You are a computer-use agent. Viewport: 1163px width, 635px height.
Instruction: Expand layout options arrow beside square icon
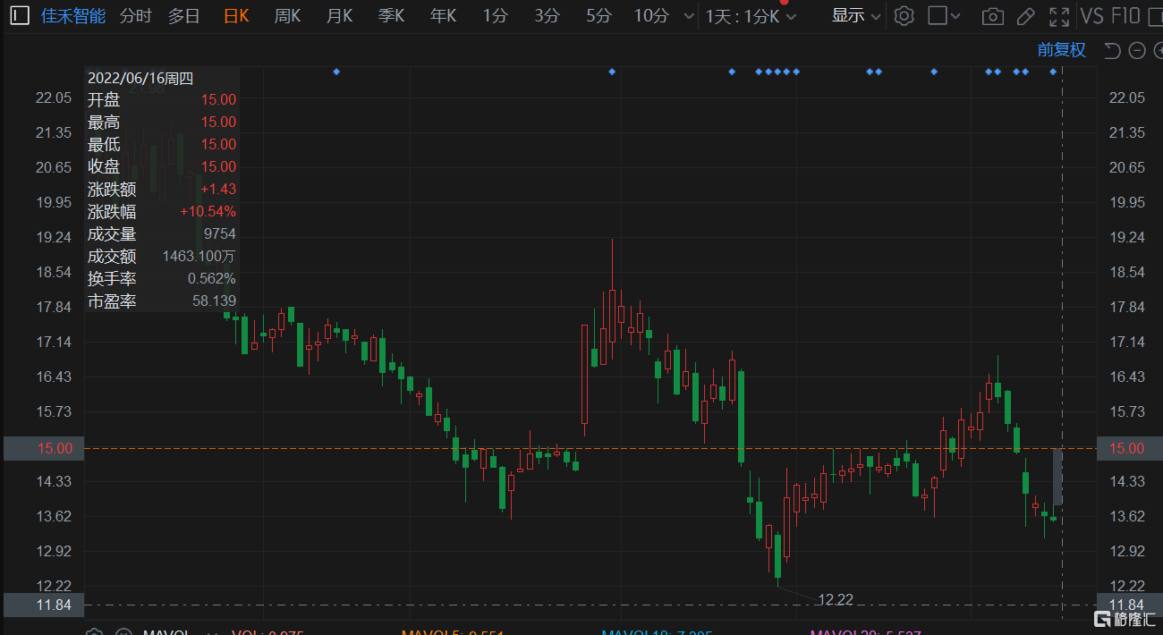coord(956,16)
